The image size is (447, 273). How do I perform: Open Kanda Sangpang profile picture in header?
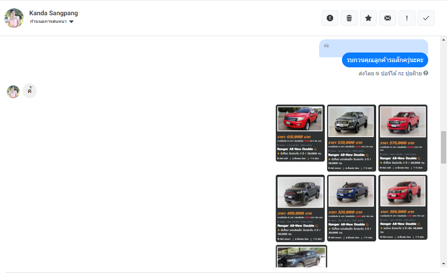pos(14,18)
